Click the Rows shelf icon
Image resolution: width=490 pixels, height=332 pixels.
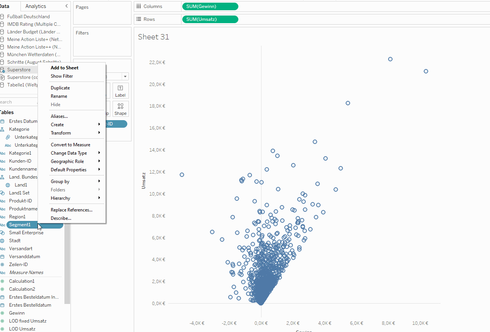[138, 19]
